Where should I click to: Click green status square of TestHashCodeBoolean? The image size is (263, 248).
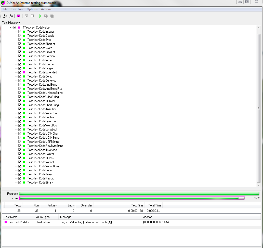coord(24,117)
